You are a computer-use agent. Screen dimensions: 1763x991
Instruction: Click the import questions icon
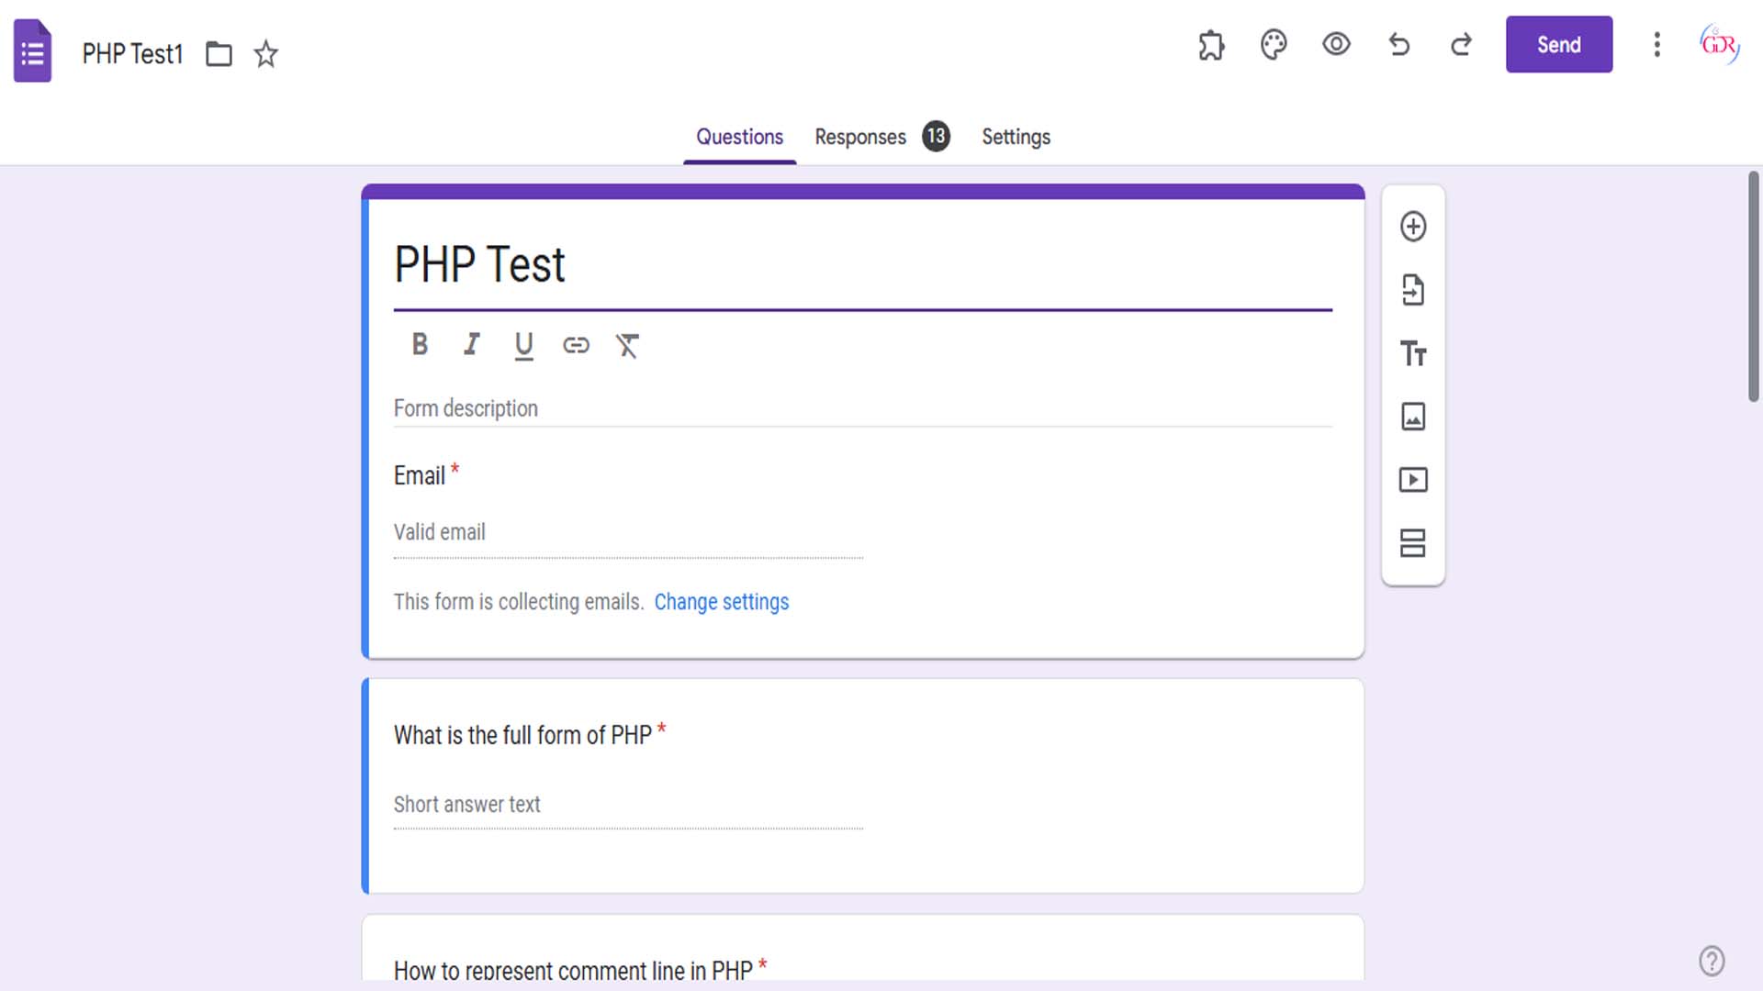[x=1413, y=290]
